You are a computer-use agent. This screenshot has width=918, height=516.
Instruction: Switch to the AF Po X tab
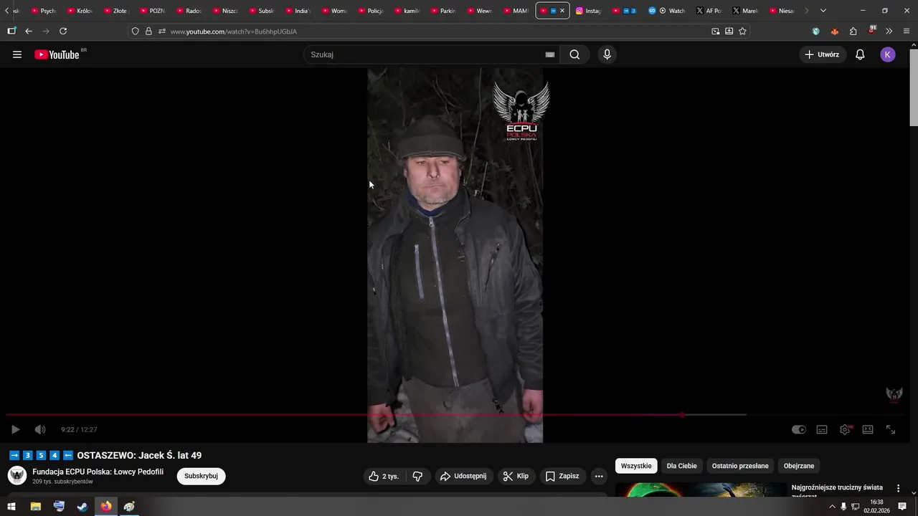pyautogui.click(x=709, y=11)
